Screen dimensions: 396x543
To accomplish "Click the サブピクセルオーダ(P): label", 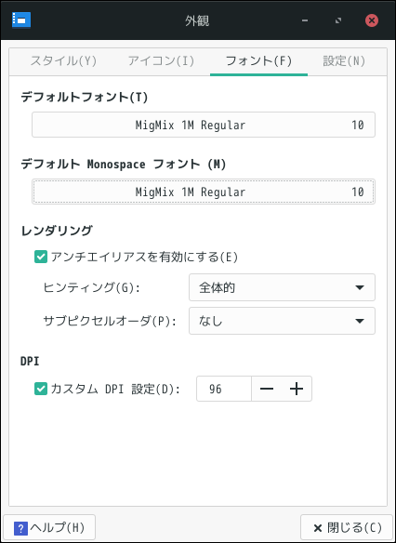I will click(x=110, y=321).
